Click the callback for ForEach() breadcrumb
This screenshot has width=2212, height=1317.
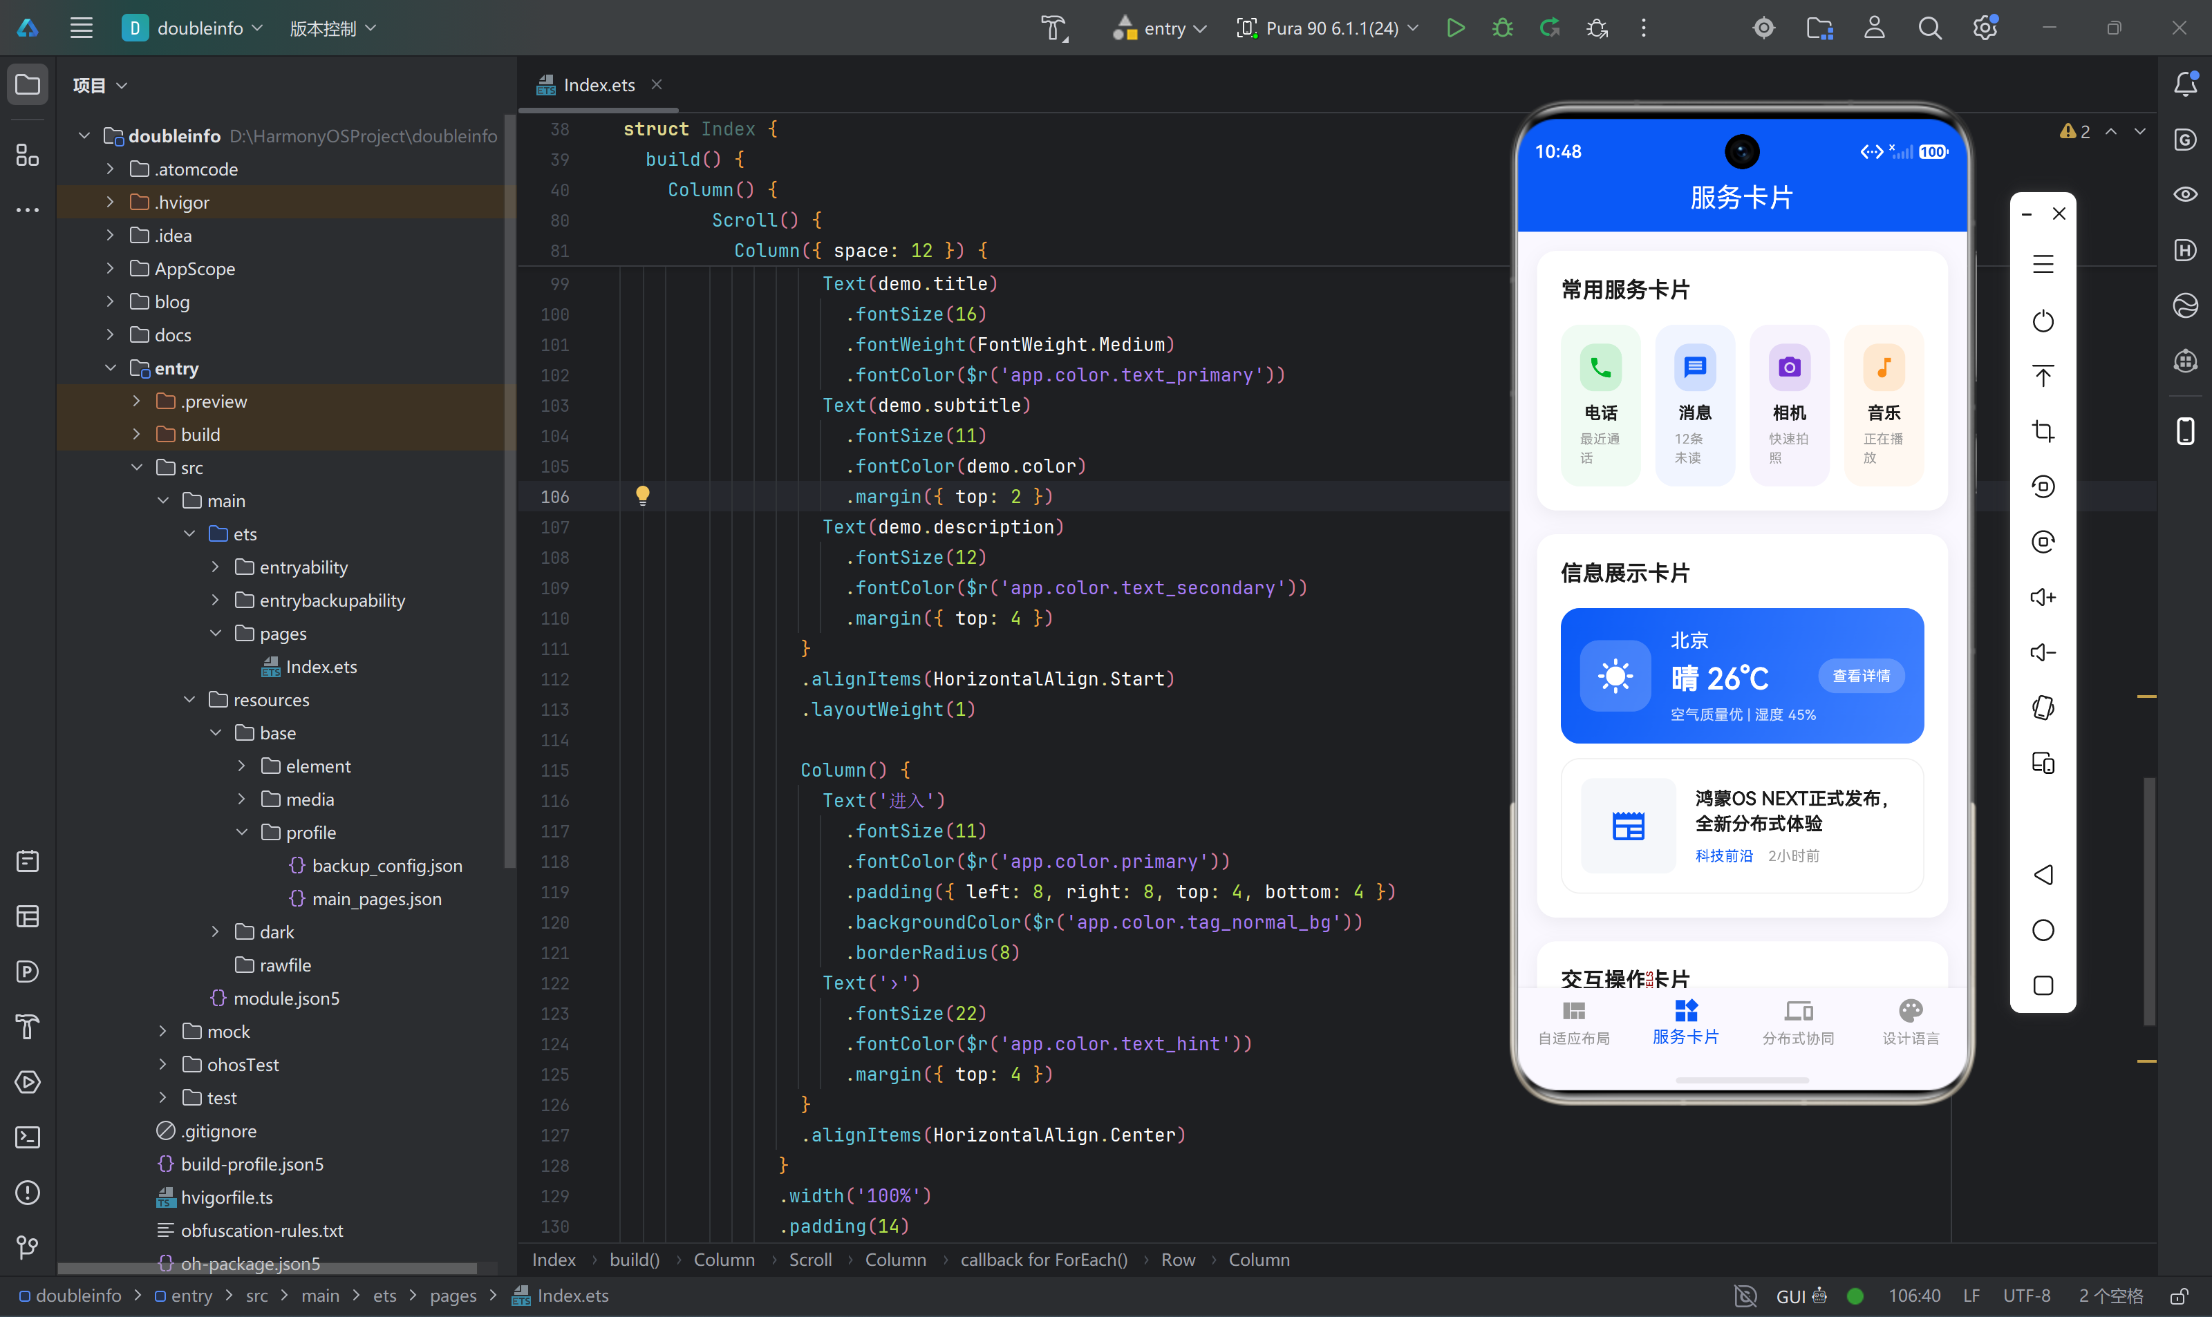point(1044,1260)
